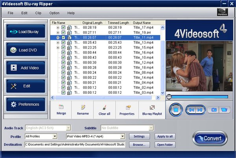Uncheck the Title_19.avi checkbox
236x158 pixels.
pos(63,33)
